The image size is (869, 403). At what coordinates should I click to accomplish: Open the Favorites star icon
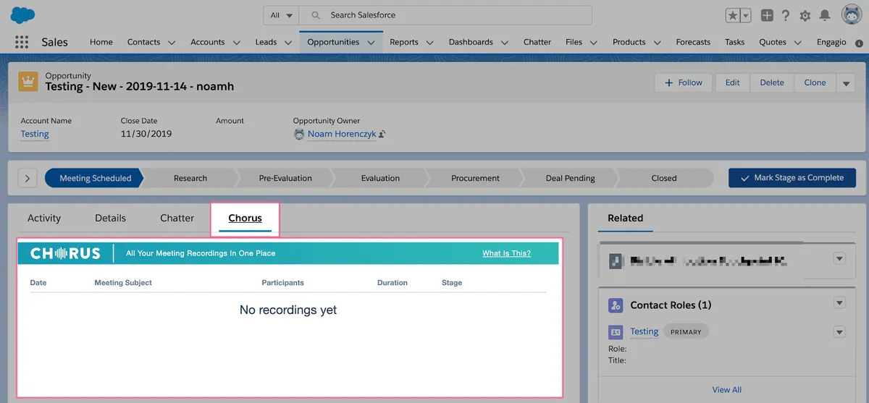733,15
